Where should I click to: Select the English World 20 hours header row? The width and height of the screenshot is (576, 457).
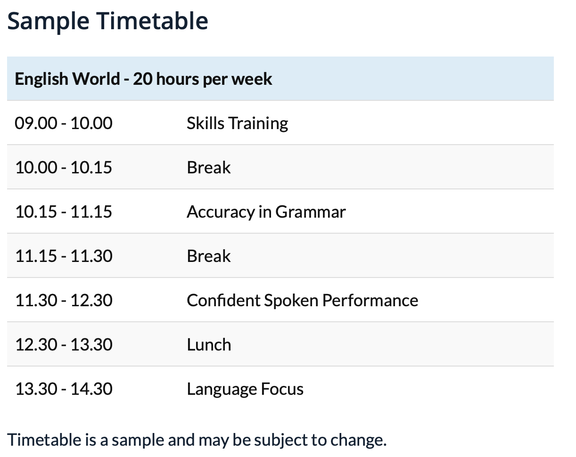pos(280,79)
